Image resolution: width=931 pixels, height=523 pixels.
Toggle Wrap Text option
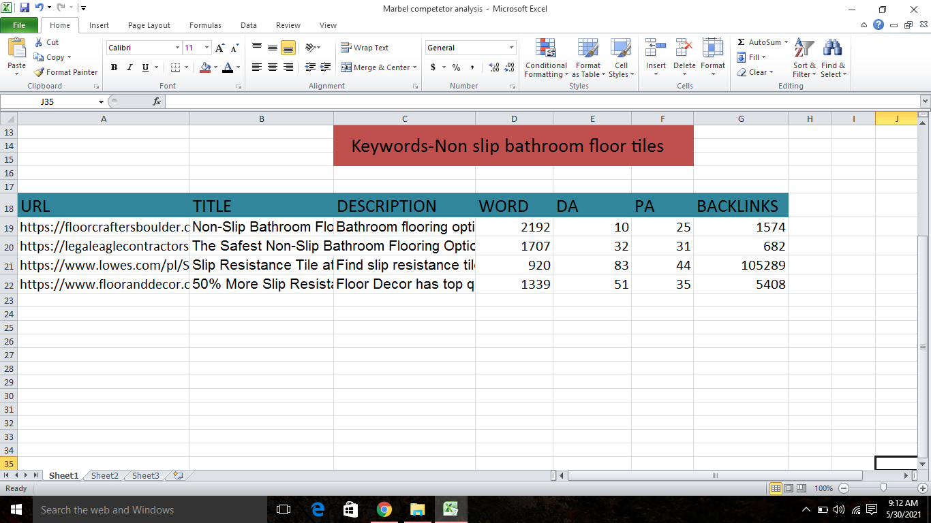365,48
